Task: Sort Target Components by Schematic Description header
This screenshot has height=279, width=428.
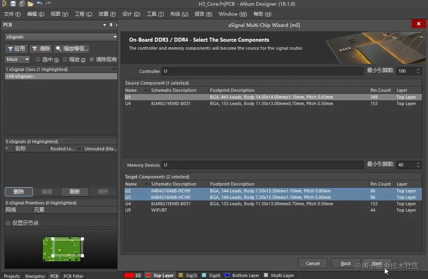Action: [179, 184]
